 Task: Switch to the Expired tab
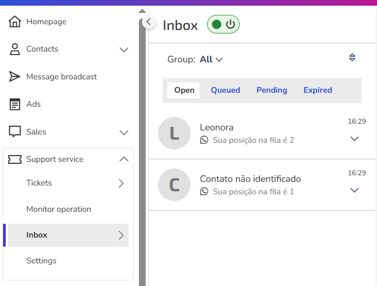point(318,90)
